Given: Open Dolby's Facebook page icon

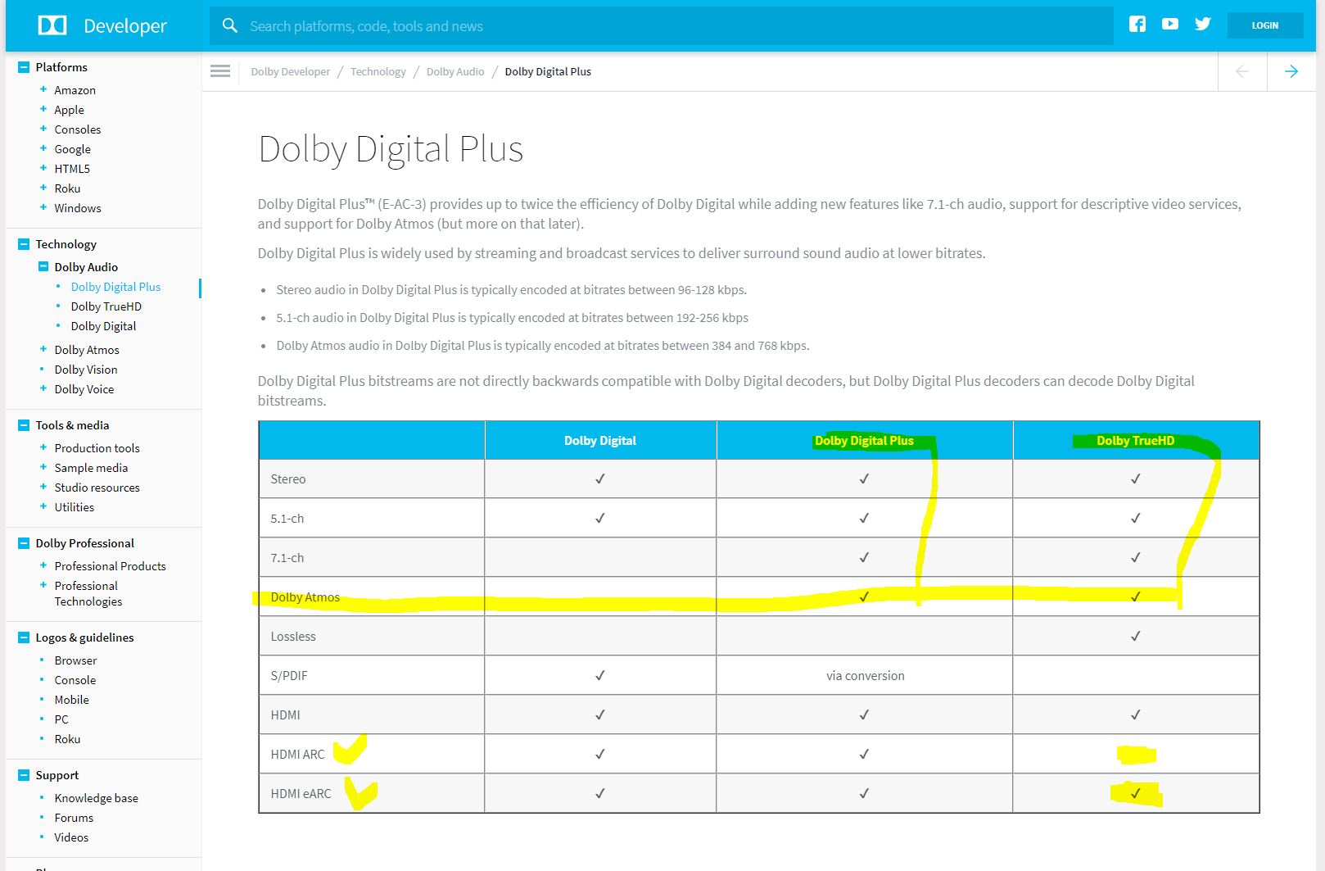Looking at the screenshot, I should point(1137,25).
